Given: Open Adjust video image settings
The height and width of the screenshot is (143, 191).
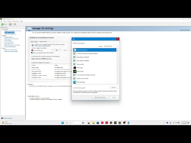Looking at the screenshot, I should (x=11, y=52).
